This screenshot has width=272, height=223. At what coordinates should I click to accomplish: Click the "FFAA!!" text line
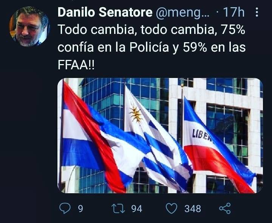[76, 65]
